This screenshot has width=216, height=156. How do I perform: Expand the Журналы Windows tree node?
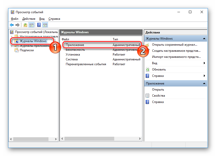pyautogui.click(x=12, y=41)
